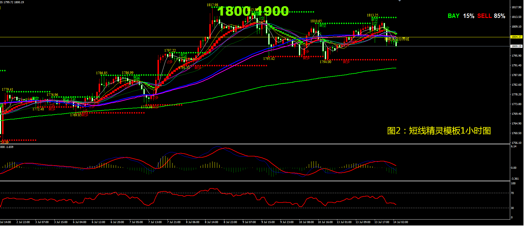Click the 1813.50 price axis value
This screenshot has height=226, width=524.
517,17
